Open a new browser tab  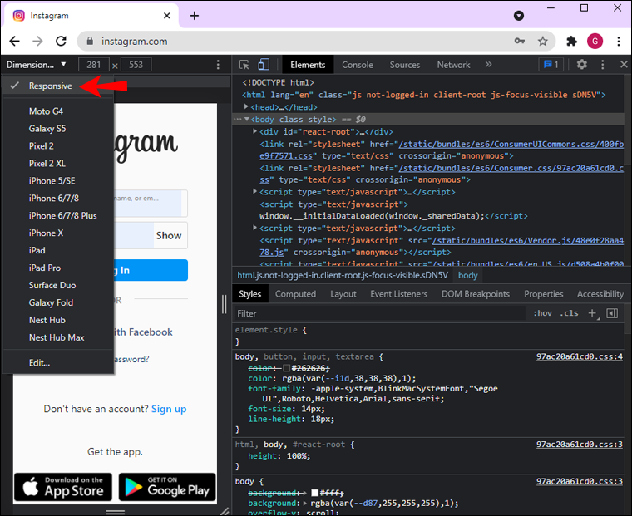click(195, 16)
